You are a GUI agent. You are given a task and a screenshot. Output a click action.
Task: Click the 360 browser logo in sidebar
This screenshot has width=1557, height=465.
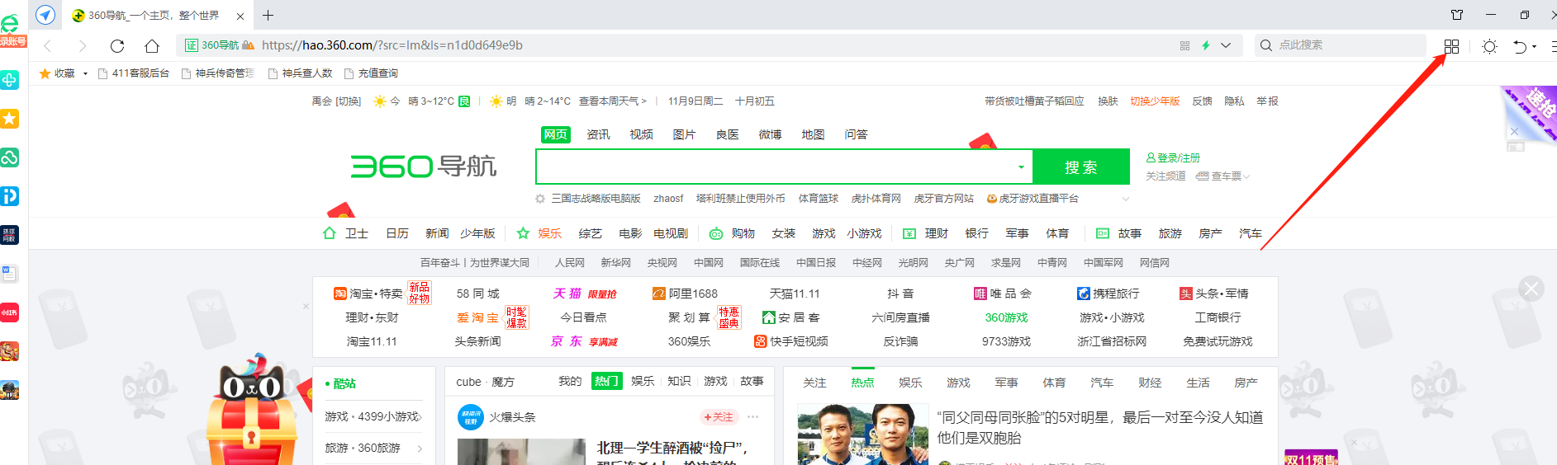click(x=10, y=24)
